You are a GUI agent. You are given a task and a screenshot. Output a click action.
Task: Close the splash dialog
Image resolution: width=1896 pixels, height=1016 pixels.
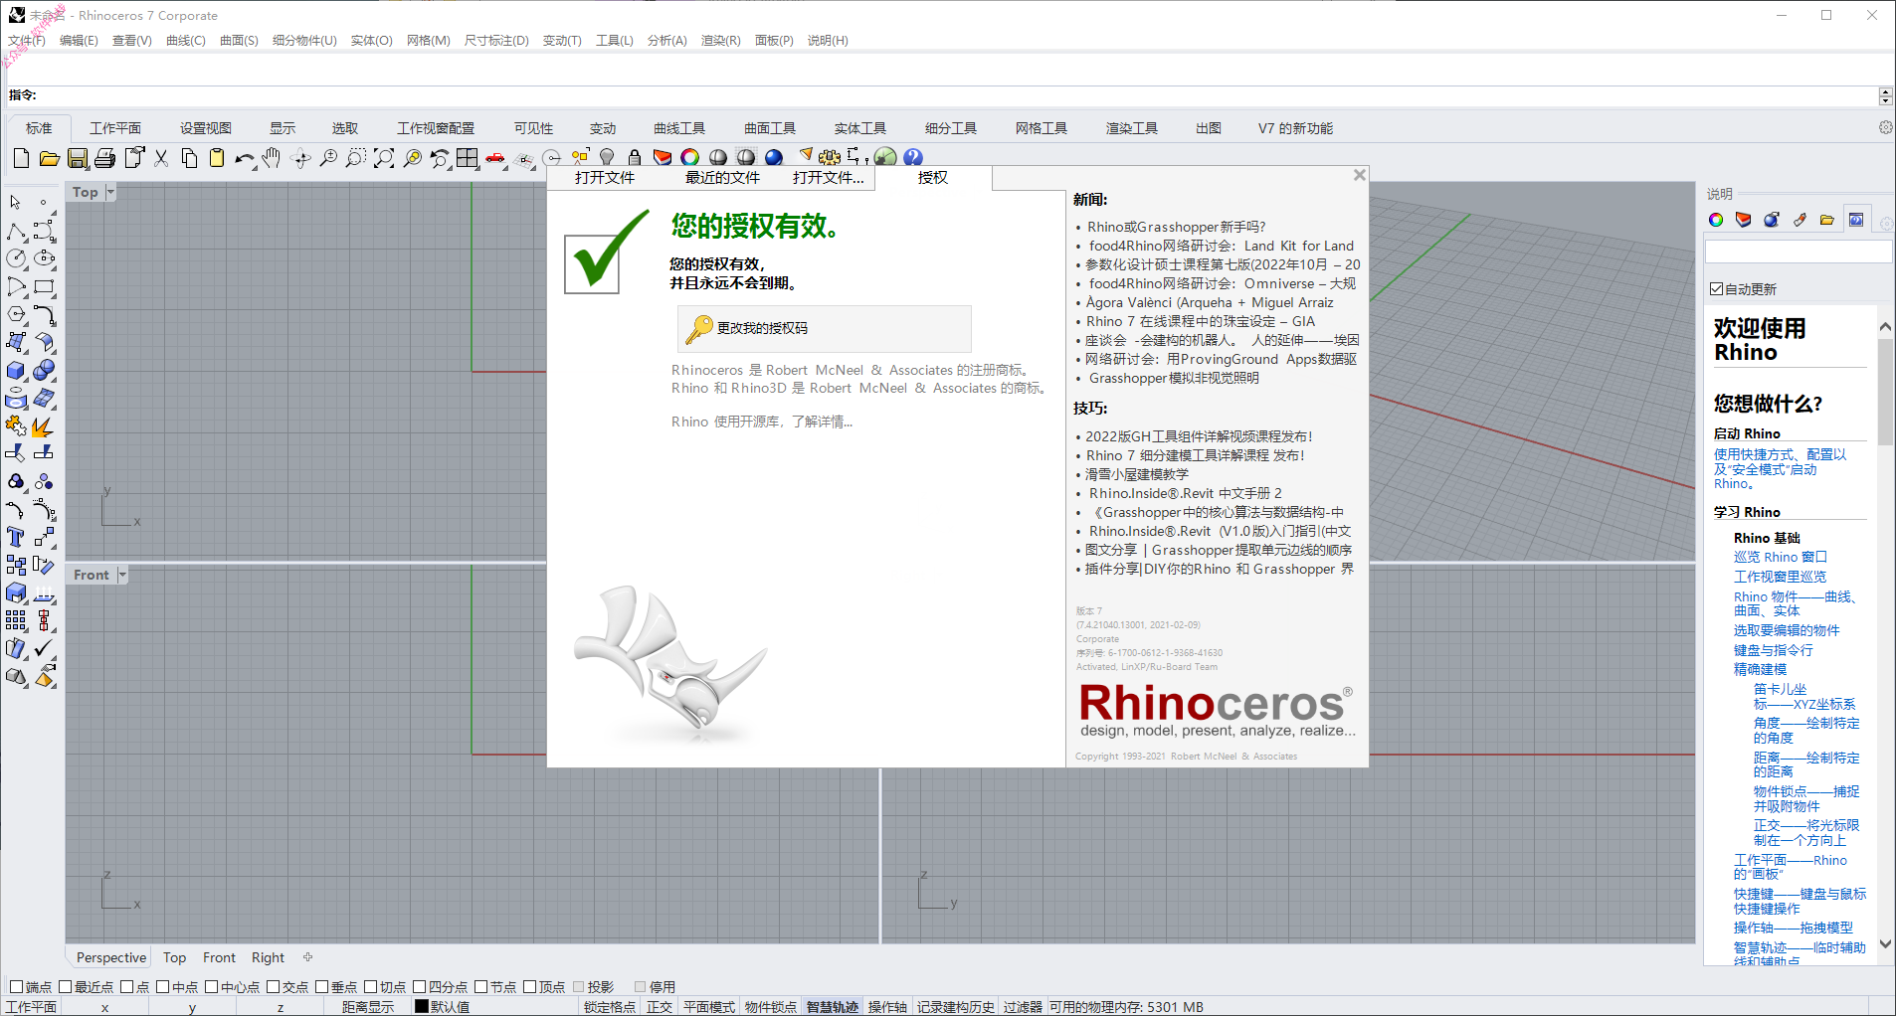click(x=1359, y=175)
